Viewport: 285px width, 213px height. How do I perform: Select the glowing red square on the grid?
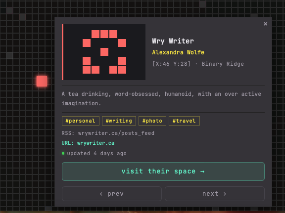coord(42,81)
